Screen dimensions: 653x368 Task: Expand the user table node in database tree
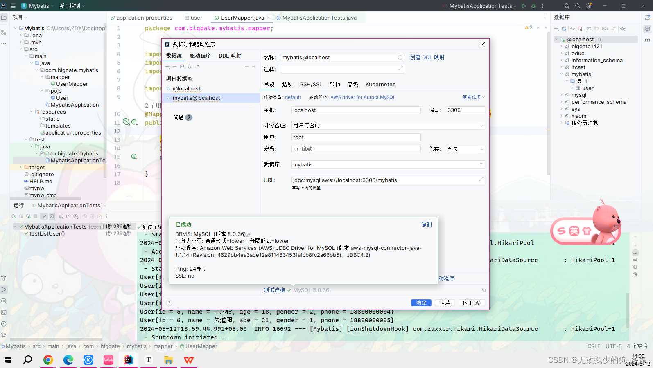572,88
